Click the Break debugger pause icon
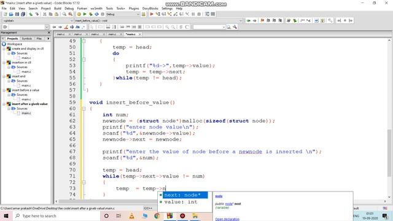The image size is (393, 221). coord(193,14)
